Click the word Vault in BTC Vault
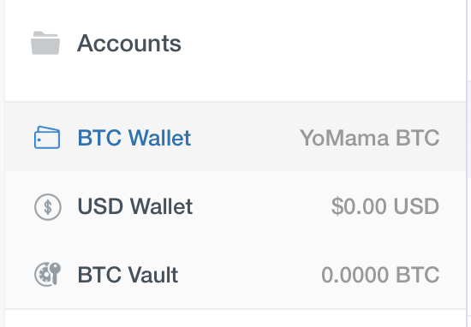Screen dimensions: 471x327 (153, 275)
